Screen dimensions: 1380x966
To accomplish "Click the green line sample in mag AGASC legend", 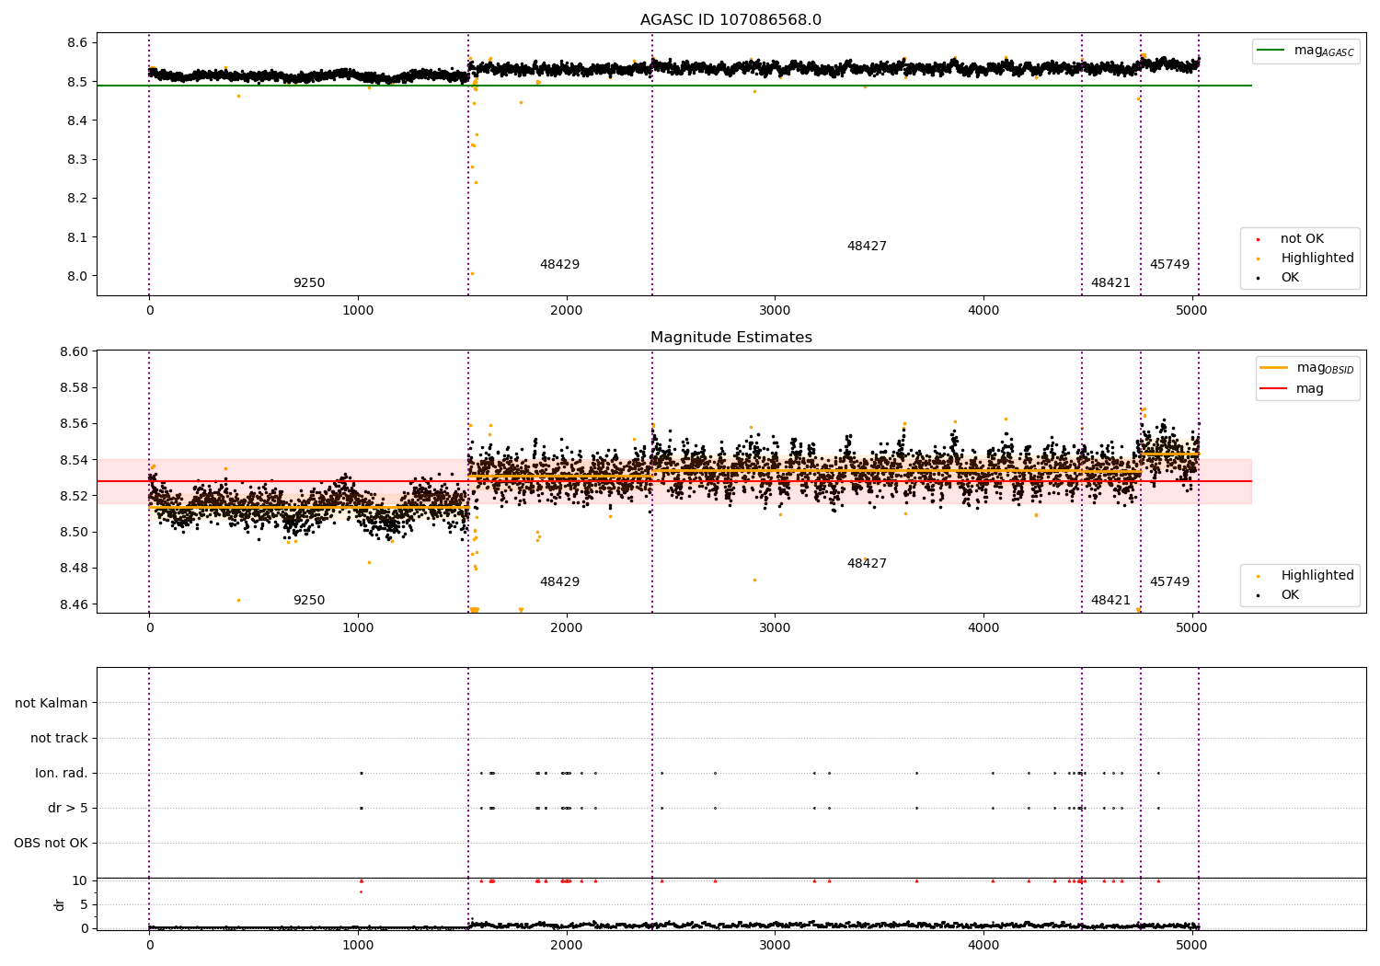I will point(1271,51).
